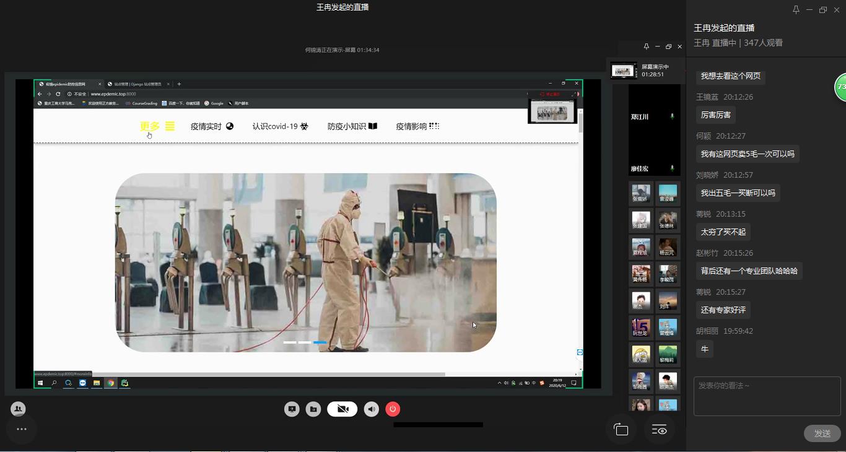Click the 发送 send button
The height and width of the screenshot is (452, 846).
(822, 433)
